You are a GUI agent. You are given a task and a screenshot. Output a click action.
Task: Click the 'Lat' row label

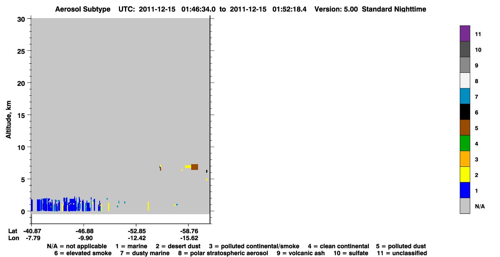13,231
